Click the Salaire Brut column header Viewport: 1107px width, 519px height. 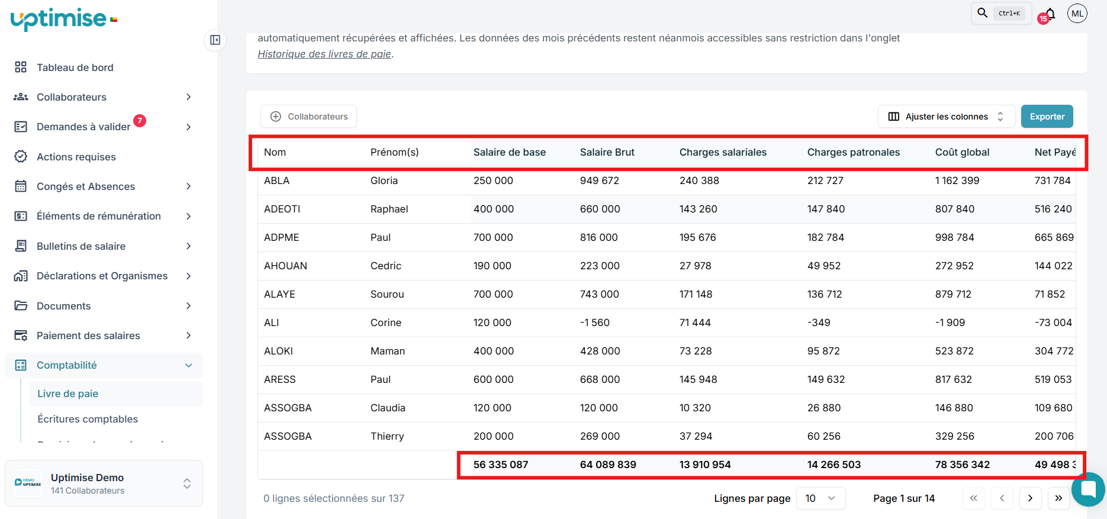pyautogui.click(x=607, y=152)
